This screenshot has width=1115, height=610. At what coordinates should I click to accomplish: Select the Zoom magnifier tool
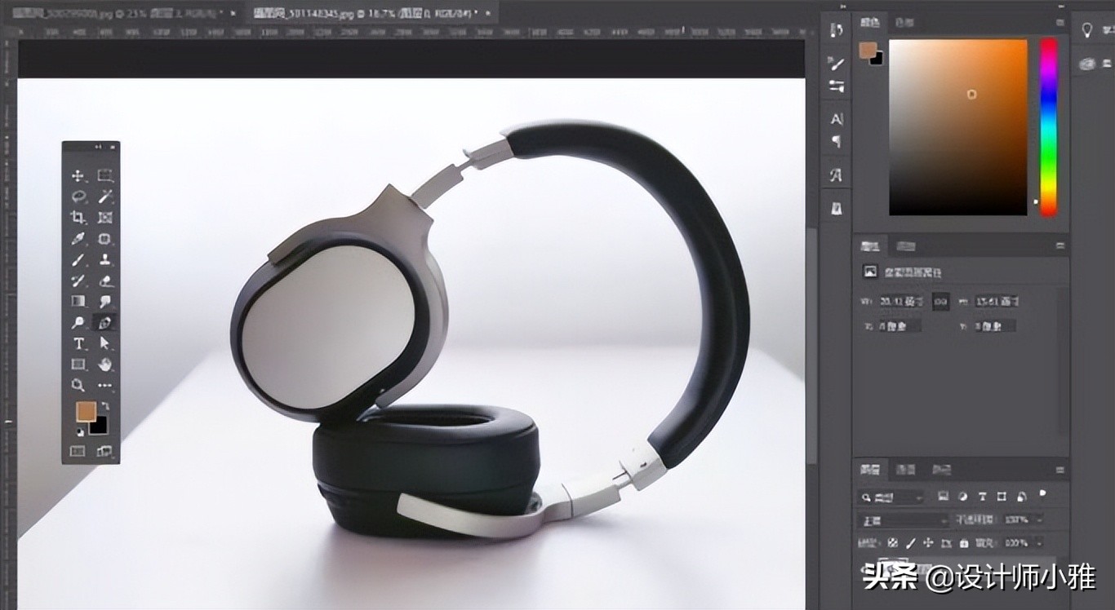[78, 386]
